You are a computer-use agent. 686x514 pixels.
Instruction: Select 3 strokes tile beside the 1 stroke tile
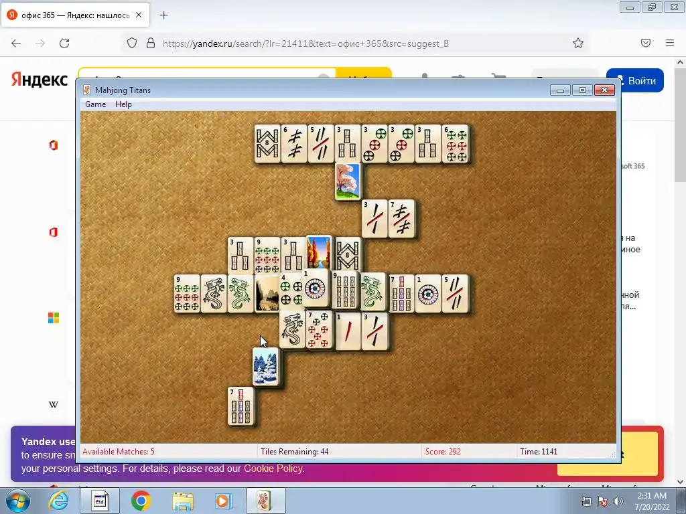[374, 331]
